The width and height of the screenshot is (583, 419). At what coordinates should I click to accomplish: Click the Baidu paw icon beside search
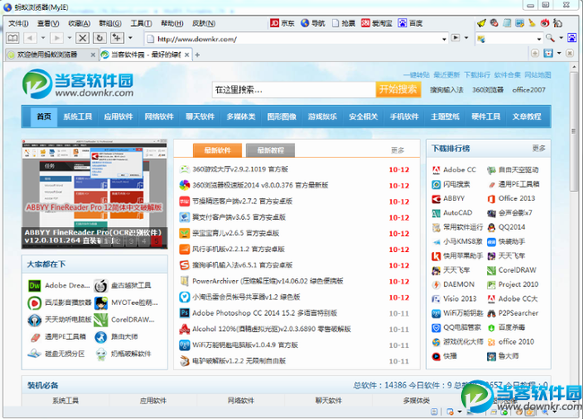pos(571,38)
